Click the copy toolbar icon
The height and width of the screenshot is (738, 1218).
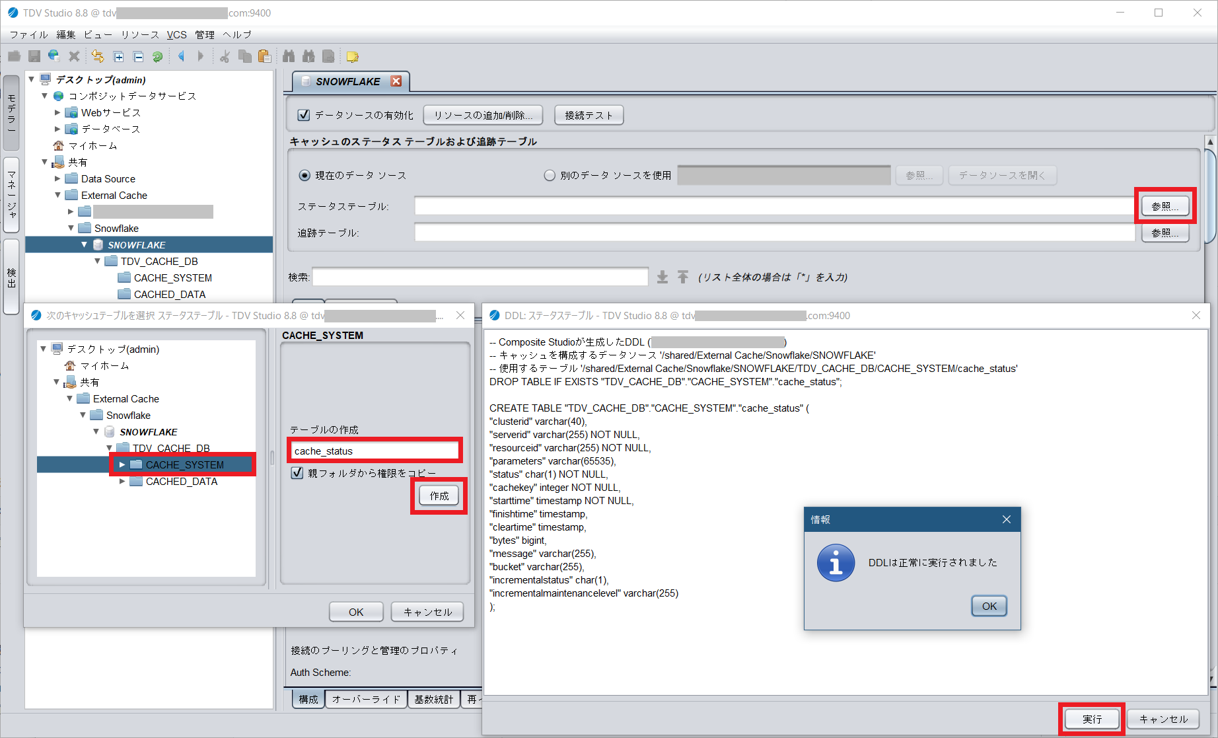(244, 57)
